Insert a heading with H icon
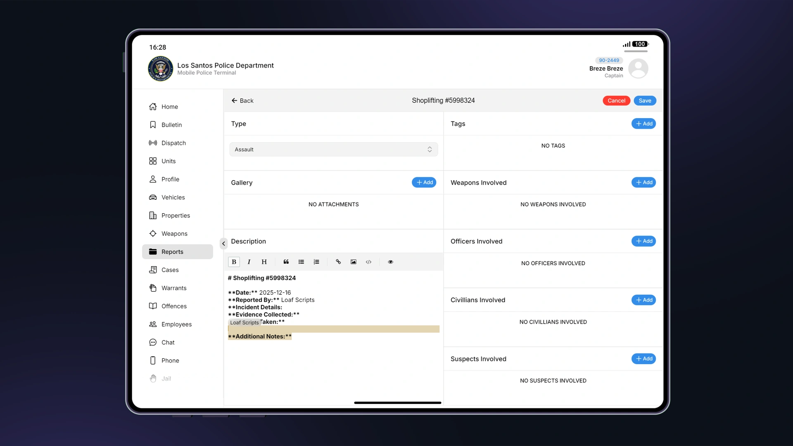Screen dimensions: 793x446 click(x=264, y=262)
